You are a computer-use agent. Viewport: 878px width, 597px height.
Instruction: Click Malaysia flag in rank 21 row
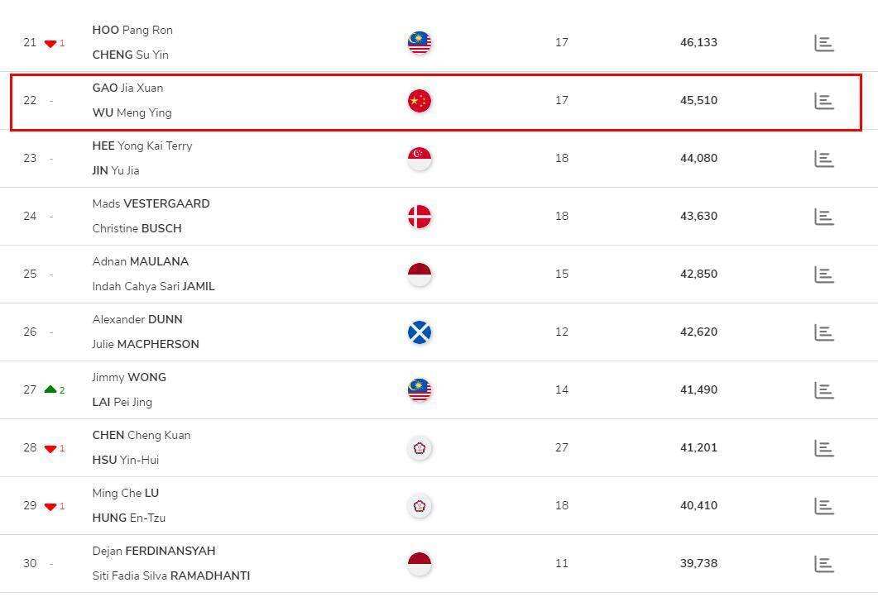[420, 42]
